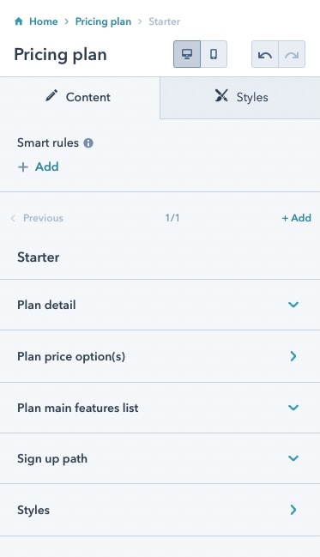Open Pricing plan breadcrumb link
Image resolution: width=320 pixels, height=557 pixels.
103,21
